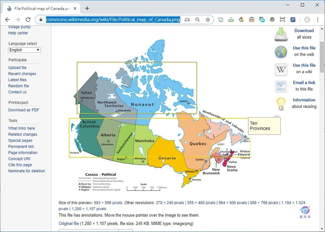Click Cite this page
This screenshot has height=232, width=325.
[20, 165]
